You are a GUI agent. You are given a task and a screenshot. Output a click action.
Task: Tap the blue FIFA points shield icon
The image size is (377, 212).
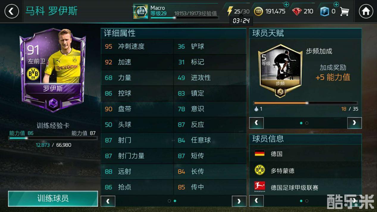324,12
